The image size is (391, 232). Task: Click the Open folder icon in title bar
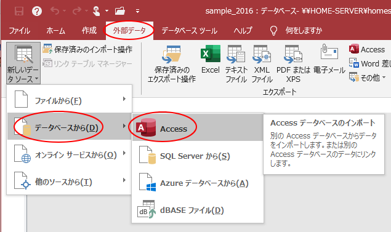pos(120,10)
